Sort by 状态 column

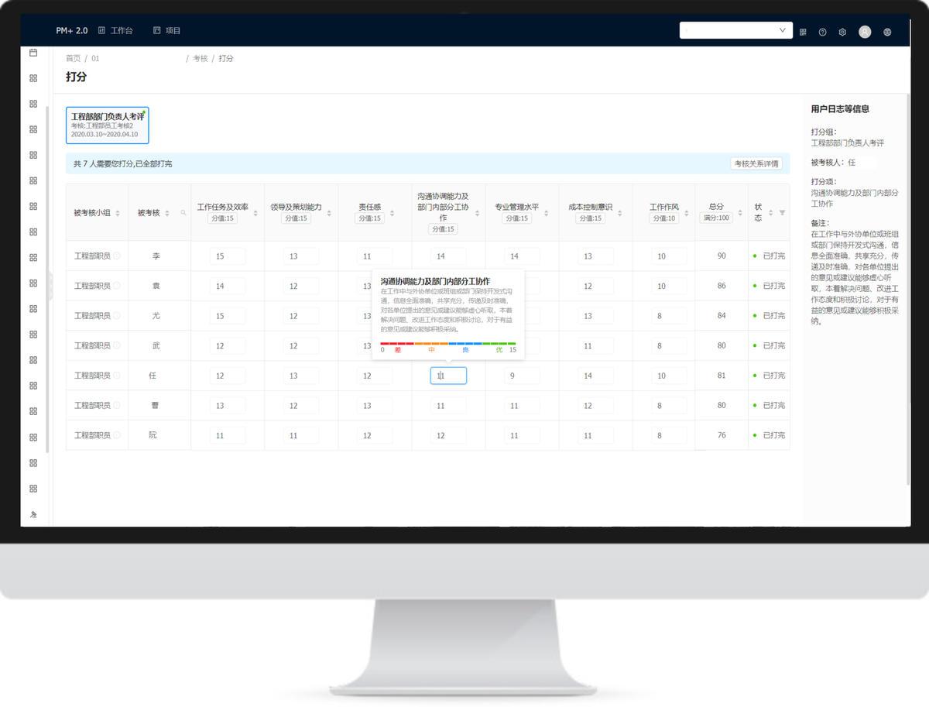click(x=770, y=213)
